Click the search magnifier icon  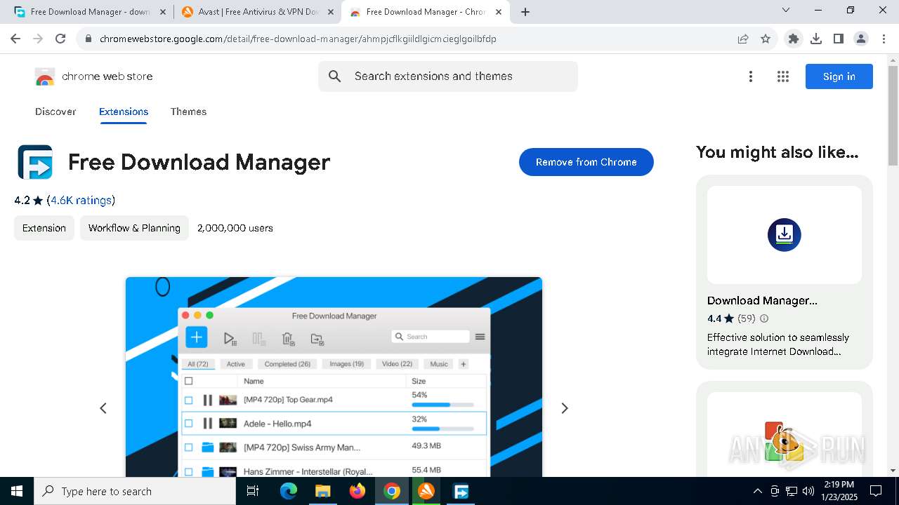click(335, 76)
